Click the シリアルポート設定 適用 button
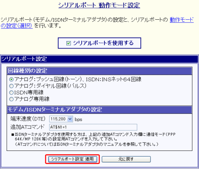 click(73, 159)
